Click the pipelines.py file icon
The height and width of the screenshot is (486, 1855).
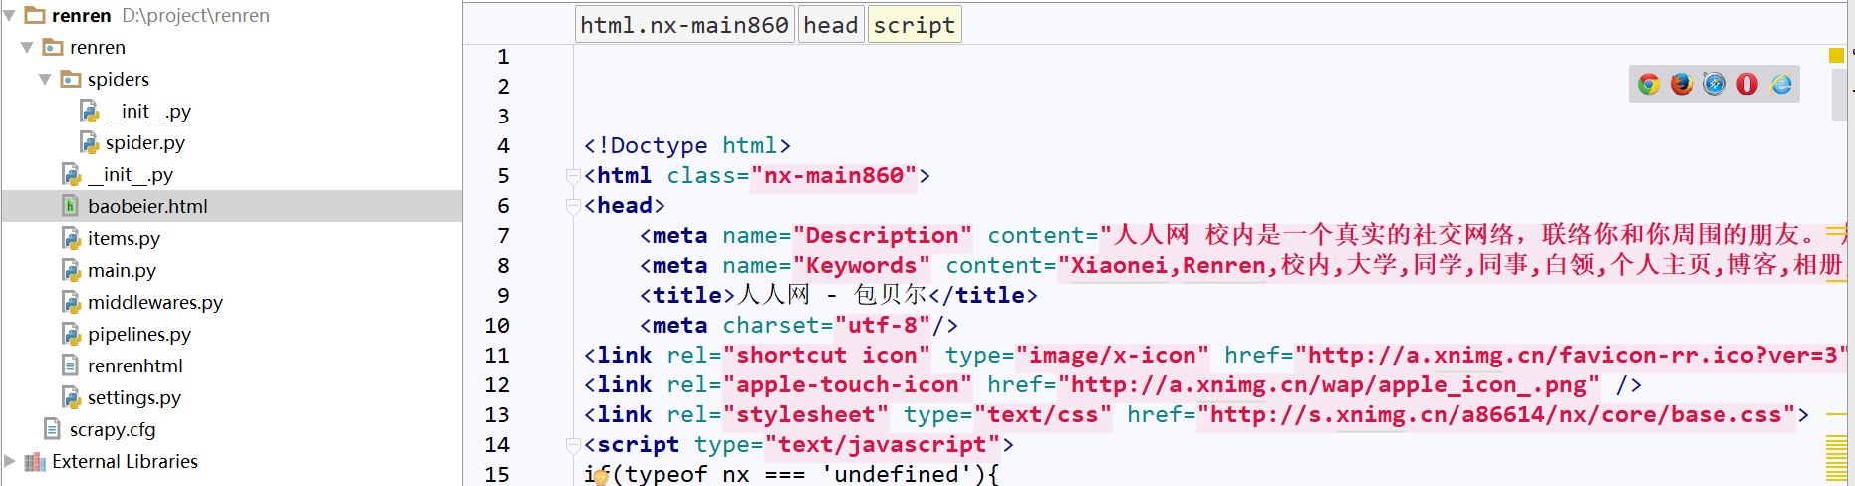pyautogui.click(x=71, y=334)
